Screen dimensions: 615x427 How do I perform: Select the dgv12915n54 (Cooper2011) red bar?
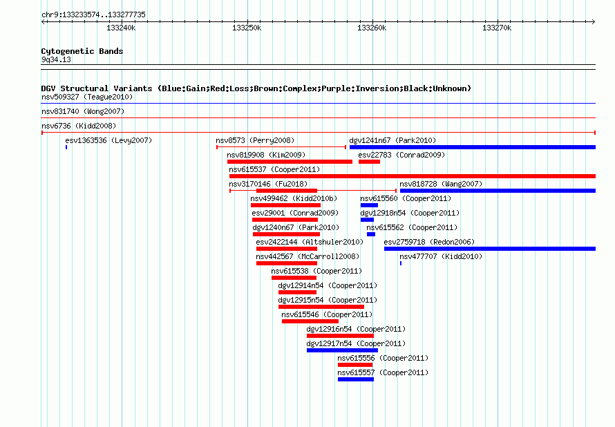pos(321,307)
